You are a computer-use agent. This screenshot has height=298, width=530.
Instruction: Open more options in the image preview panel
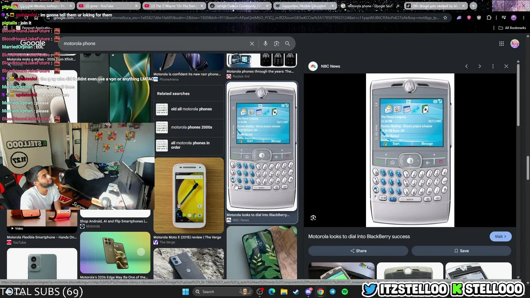493,66
